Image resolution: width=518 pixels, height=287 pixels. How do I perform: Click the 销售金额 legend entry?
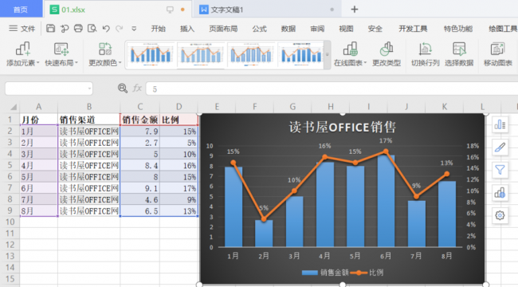point(325,273)
